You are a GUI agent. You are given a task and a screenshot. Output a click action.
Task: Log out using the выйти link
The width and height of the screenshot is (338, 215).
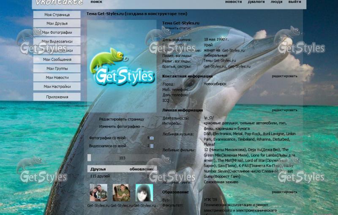(x=294, y=2)
